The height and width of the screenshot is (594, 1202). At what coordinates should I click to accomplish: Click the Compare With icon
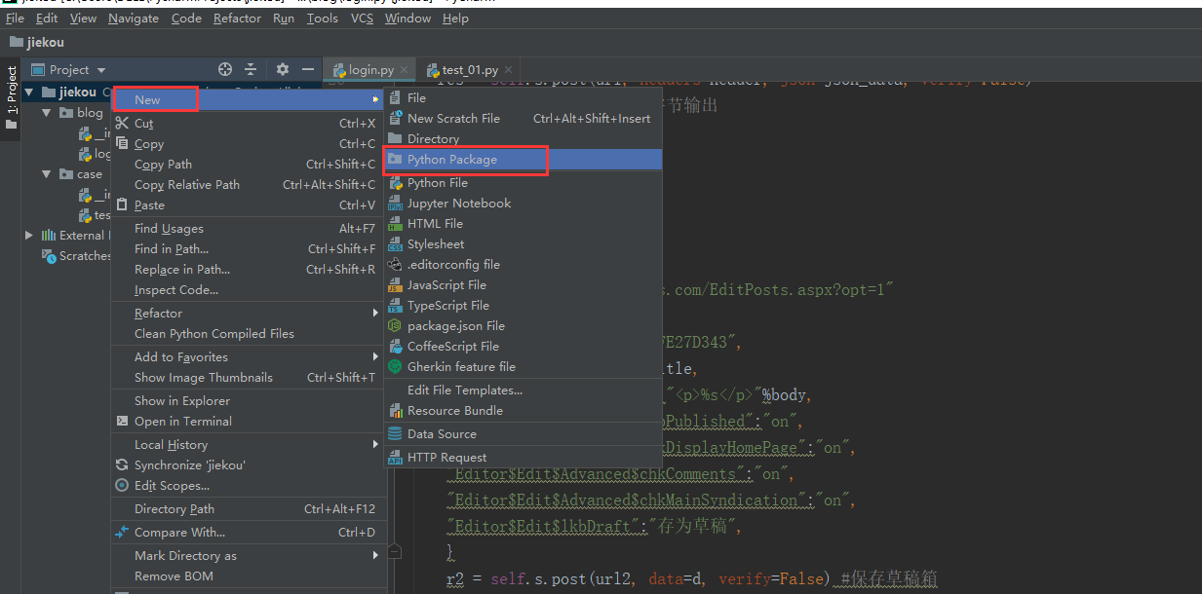click(122, 533)
